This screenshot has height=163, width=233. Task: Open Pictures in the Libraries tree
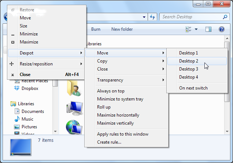(29, 127)
